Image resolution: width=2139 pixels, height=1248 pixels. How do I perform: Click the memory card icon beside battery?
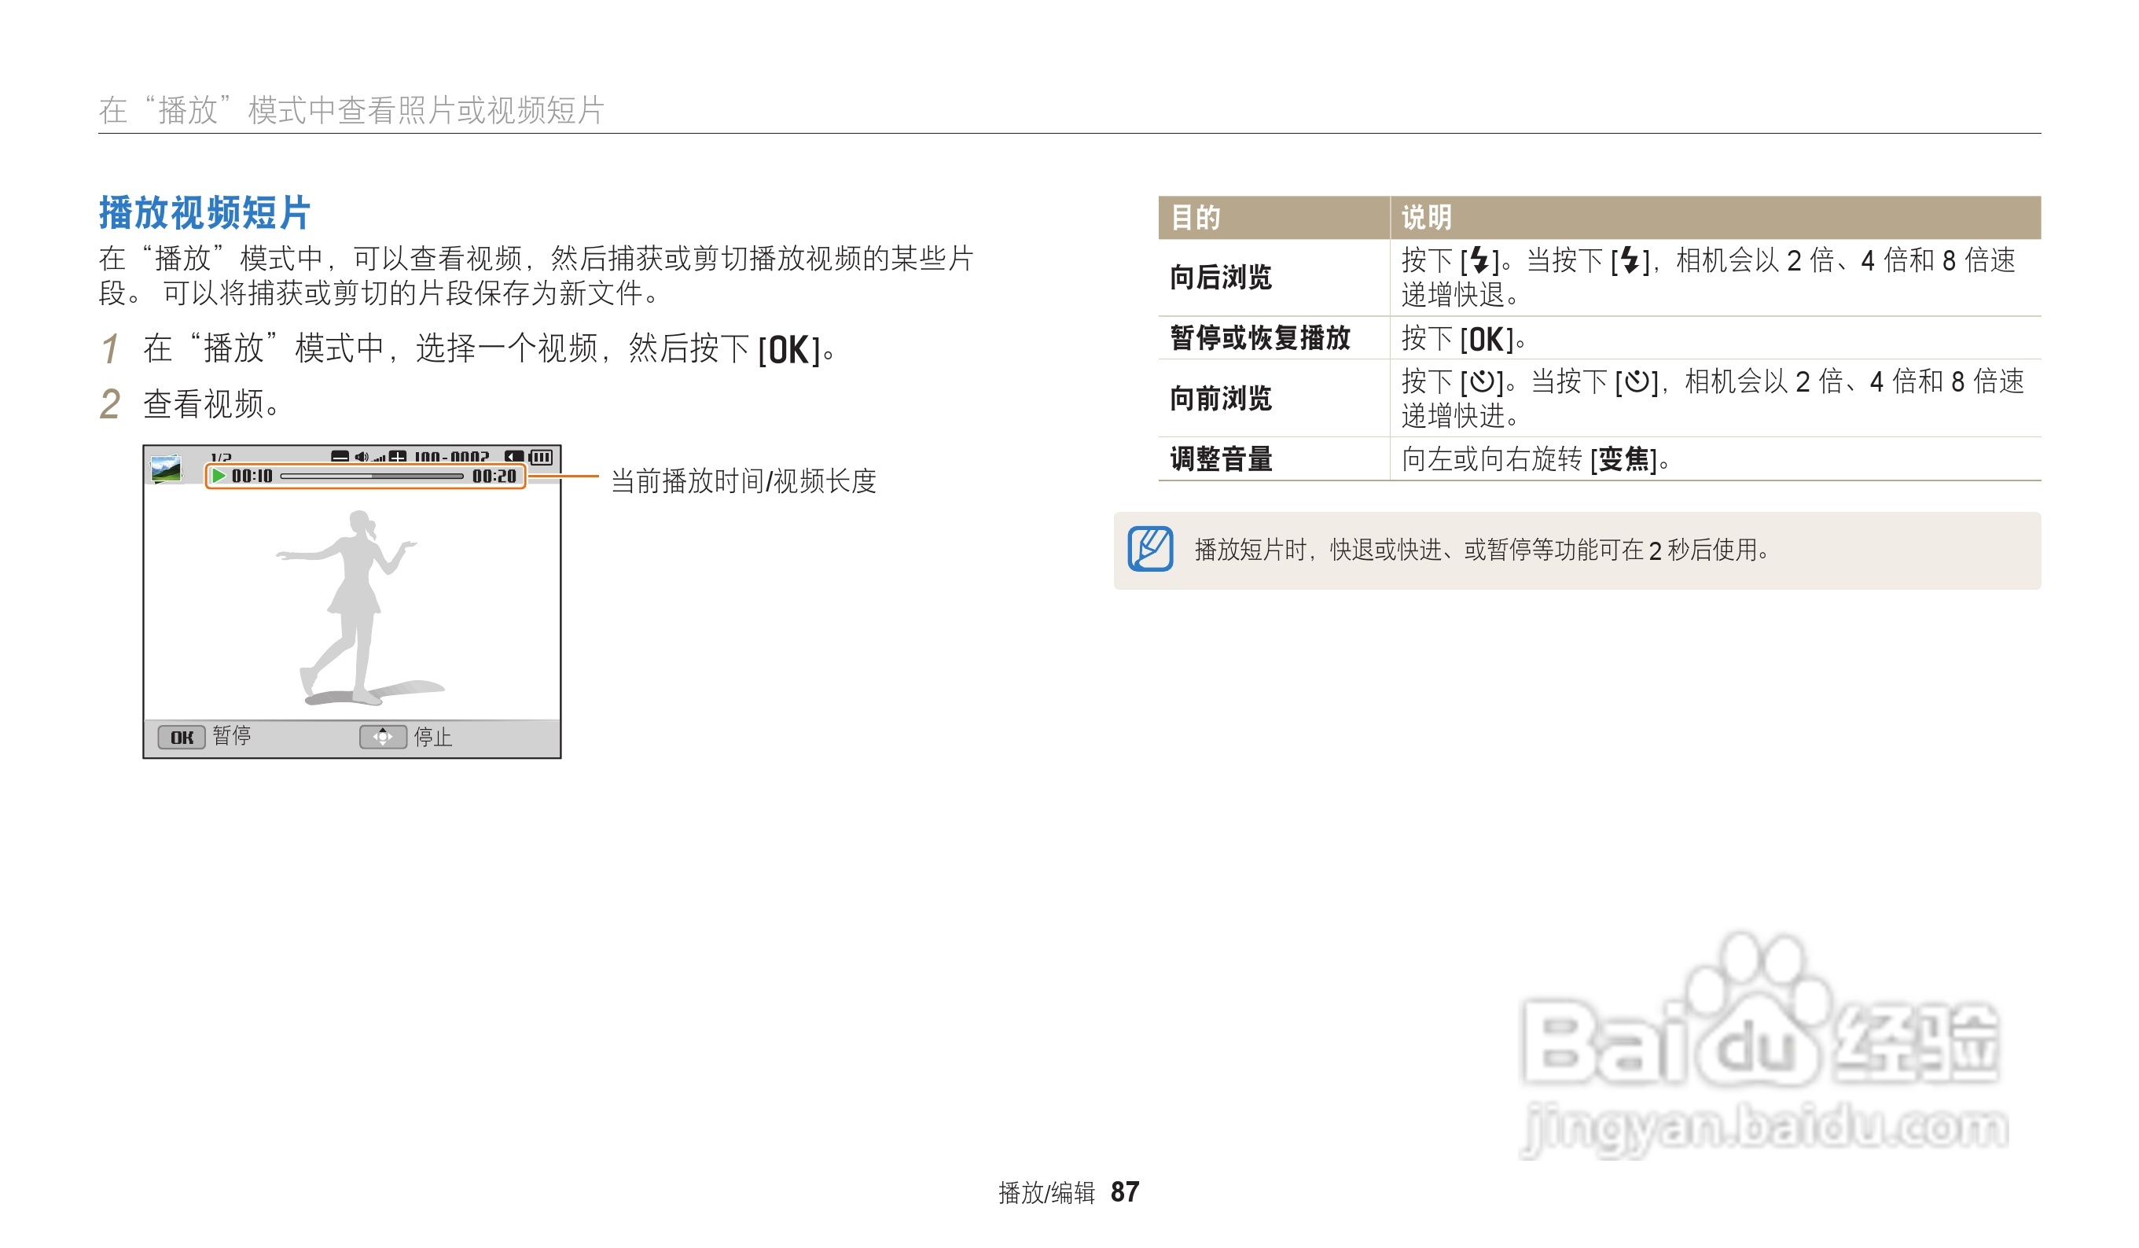tap(513, 457)
